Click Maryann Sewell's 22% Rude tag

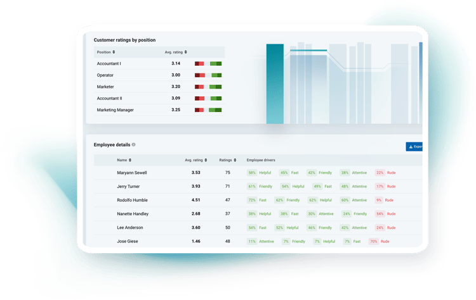385,173
